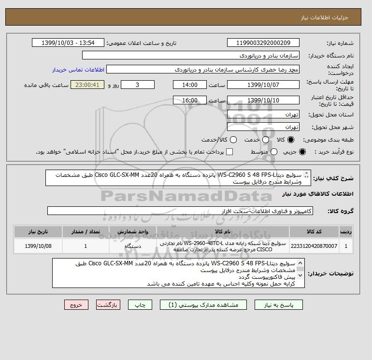Screen dimensions: 372x360
Task: Click the 'پاسخ به نیاز' button
Action: tap(279, 305)
